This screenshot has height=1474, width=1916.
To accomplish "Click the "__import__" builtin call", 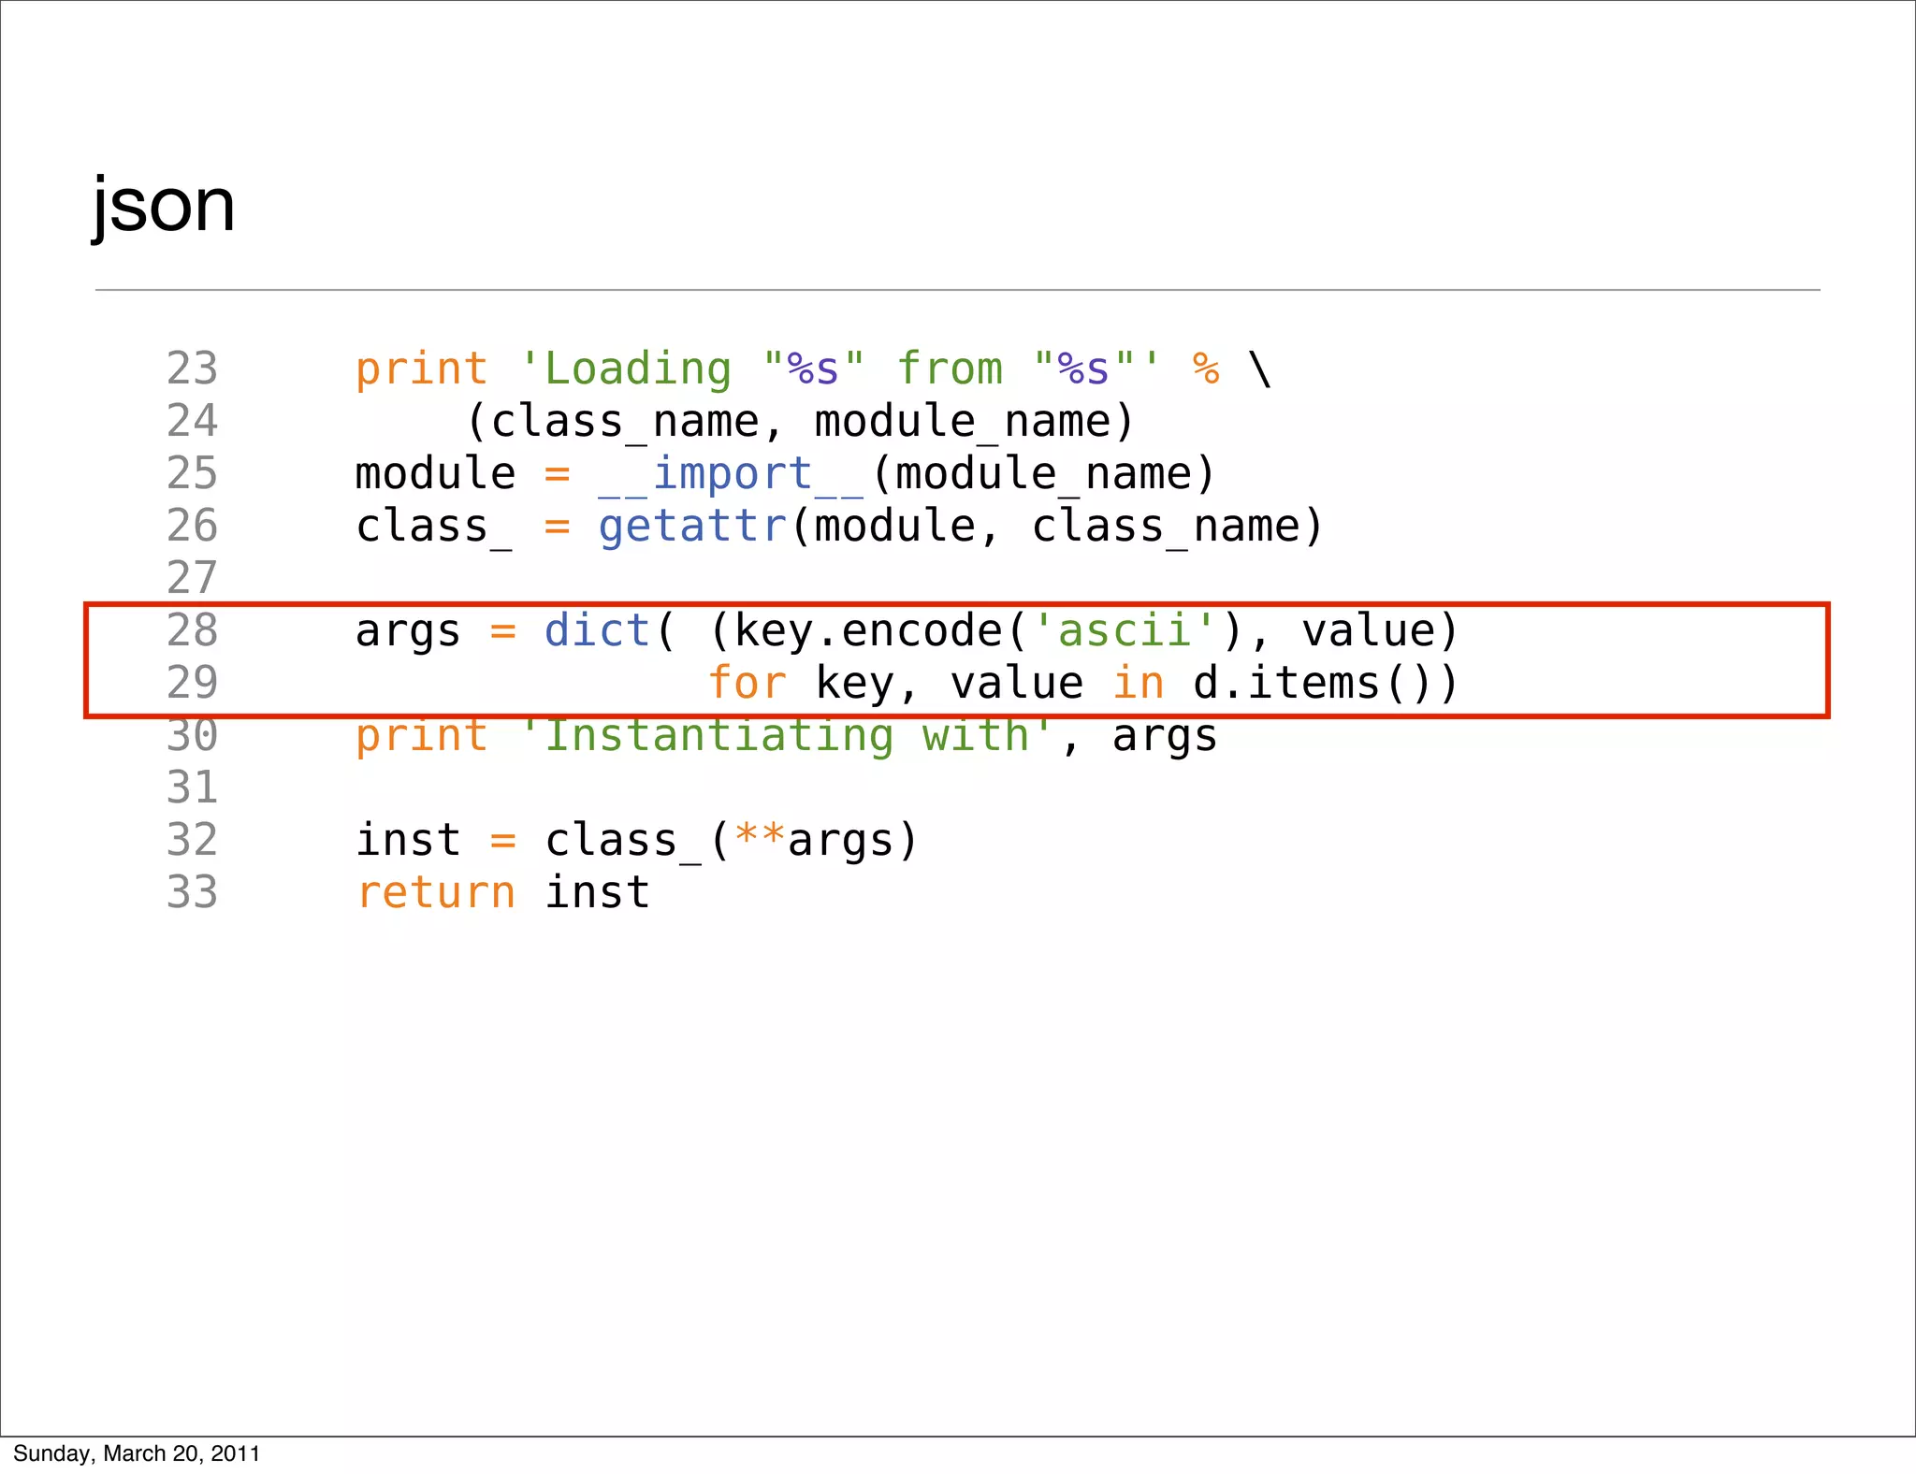I will click(732, 474).
